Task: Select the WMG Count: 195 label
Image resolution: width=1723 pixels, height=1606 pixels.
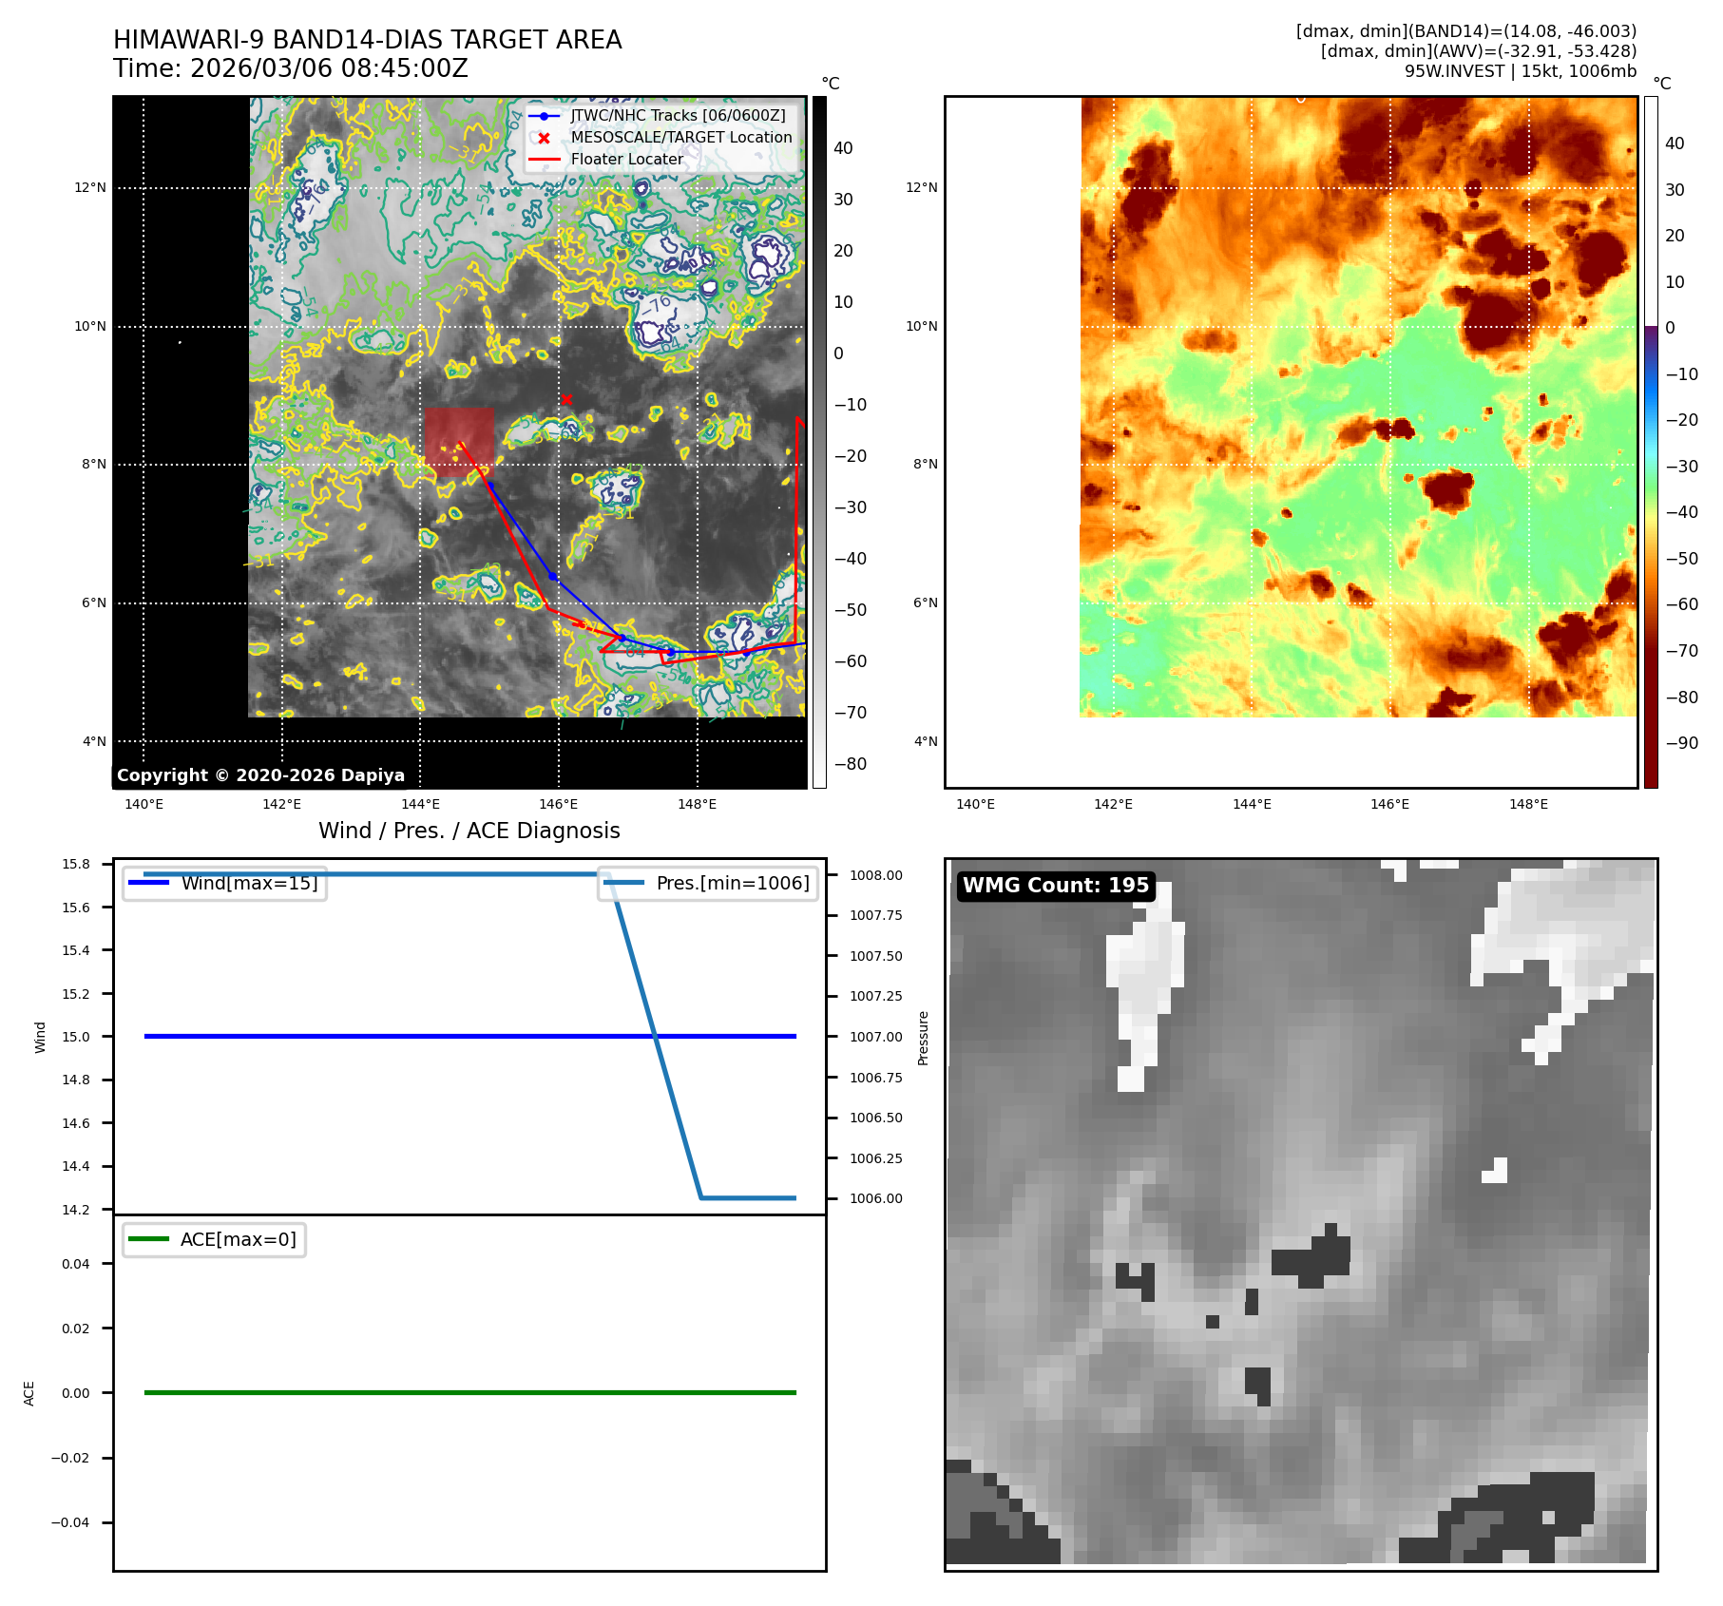Action: click(x=1055, y=886)
